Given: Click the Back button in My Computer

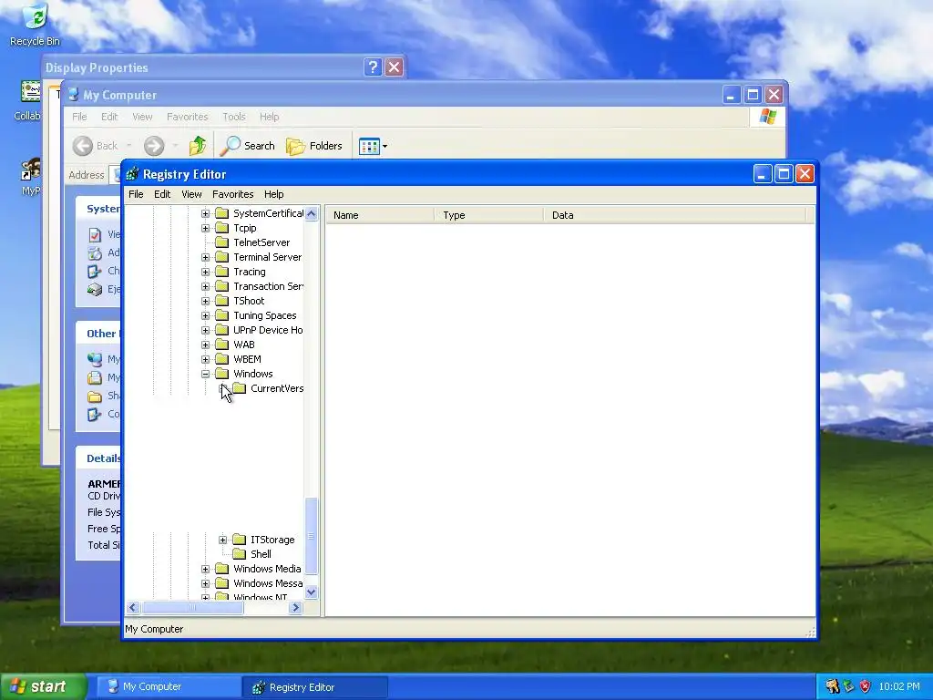Looking at the screenshot, I should click(96, 146).
